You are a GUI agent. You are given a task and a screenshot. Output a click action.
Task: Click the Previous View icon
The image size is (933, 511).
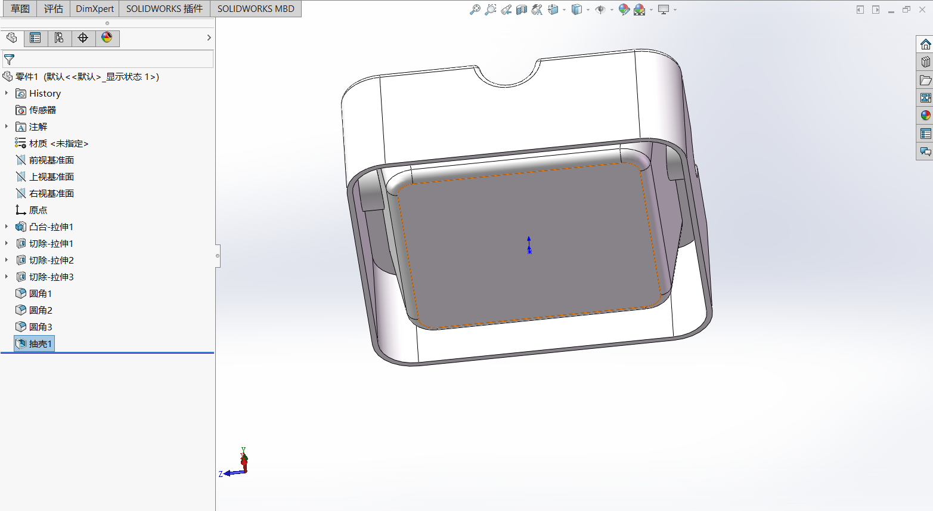pos(506,10)
